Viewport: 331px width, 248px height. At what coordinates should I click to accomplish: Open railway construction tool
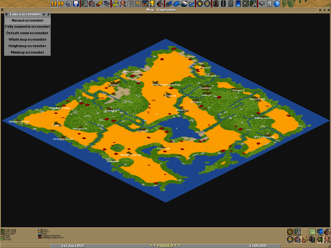coord(216,4)
